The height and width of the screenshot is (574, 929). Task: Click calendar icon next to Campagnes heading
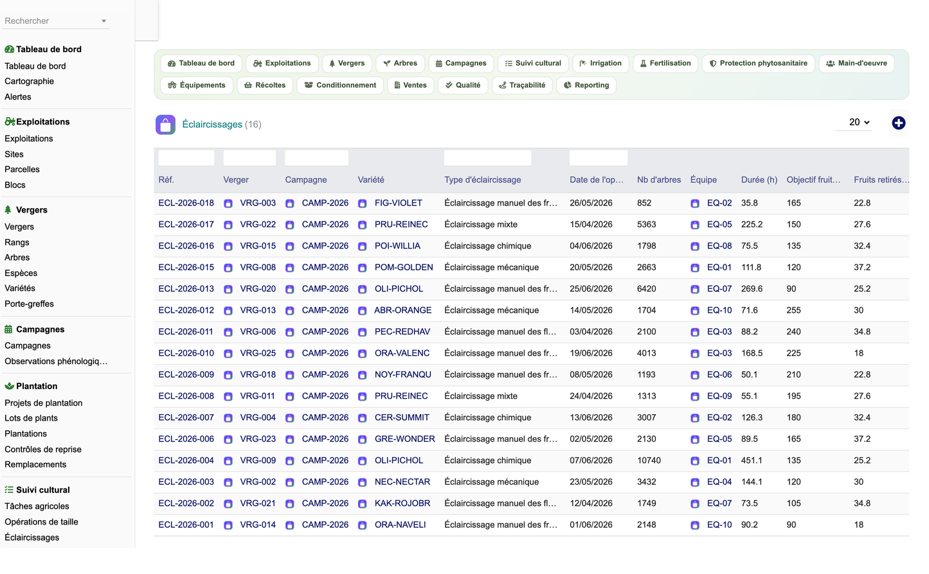click(x=8, y=329)
